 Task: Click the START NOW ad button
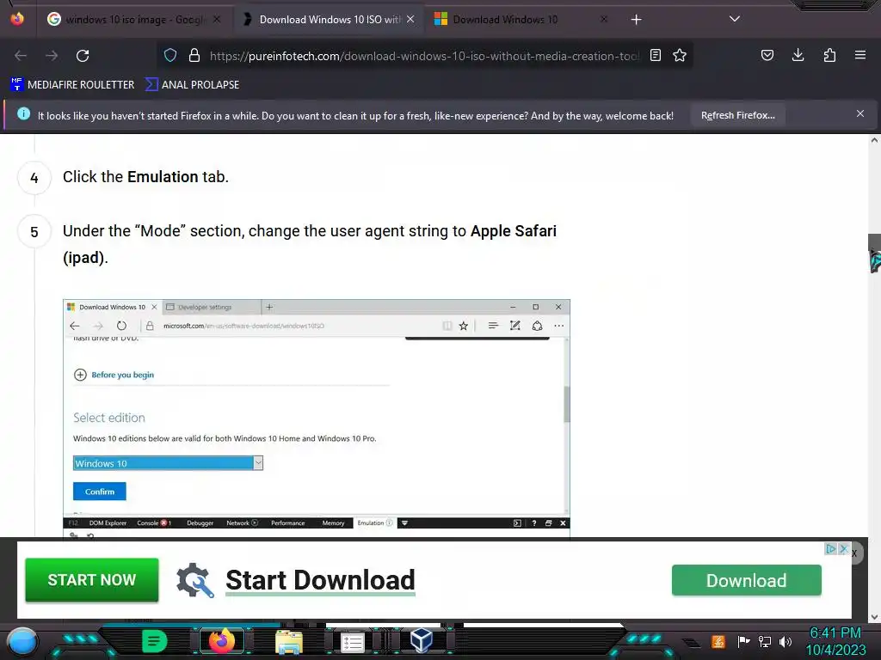point(91,580)
